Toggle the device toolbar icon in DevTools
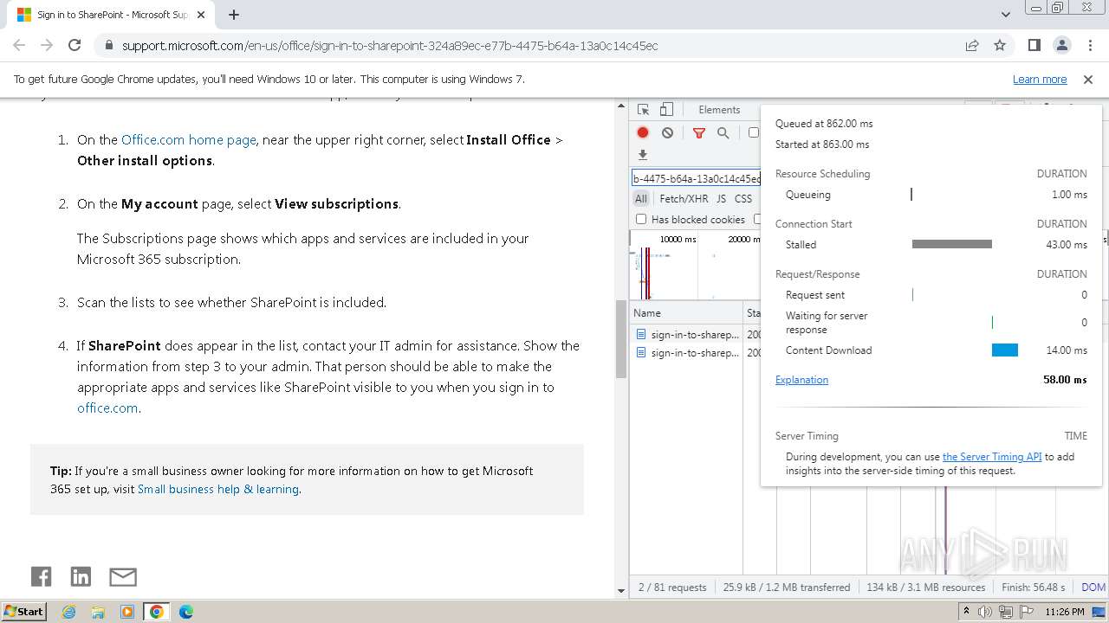 click(x=666, y=110)
